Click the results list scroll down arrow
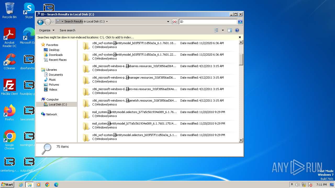335x188 pixels. click(241, 140)
